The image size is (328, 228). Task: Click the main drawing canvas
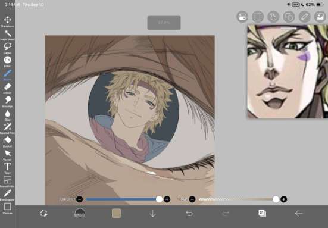tap(130, 120)
